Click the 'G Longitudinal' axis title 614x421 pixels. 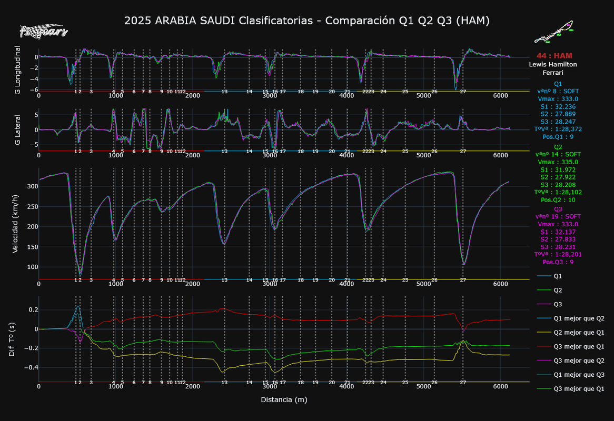point(17,70)
